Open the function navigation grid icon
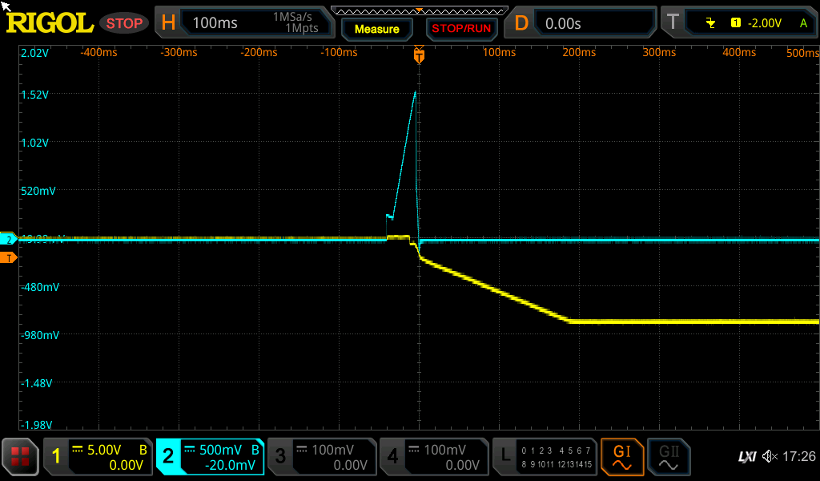820x481 pixels. click(x=21, y=457)
